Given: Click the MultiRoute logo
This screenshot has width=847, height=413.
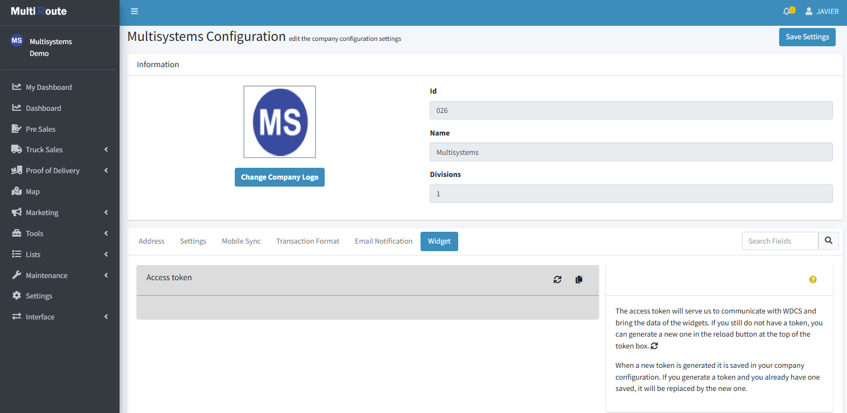Looking at the screenshot, I should pyautogui.click(x=39, y=11).
